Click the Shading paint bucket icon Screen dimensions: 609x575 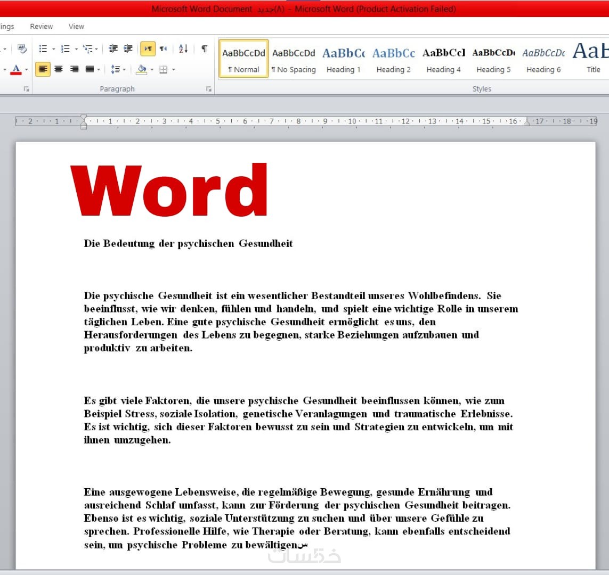pyautogui.click(x=142, y=69)
